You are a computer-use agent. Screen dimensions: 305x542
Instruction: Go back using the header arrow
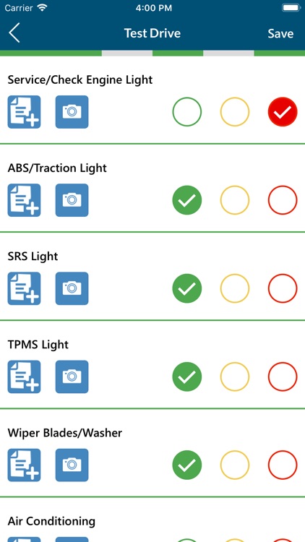(x=14, y=33)
